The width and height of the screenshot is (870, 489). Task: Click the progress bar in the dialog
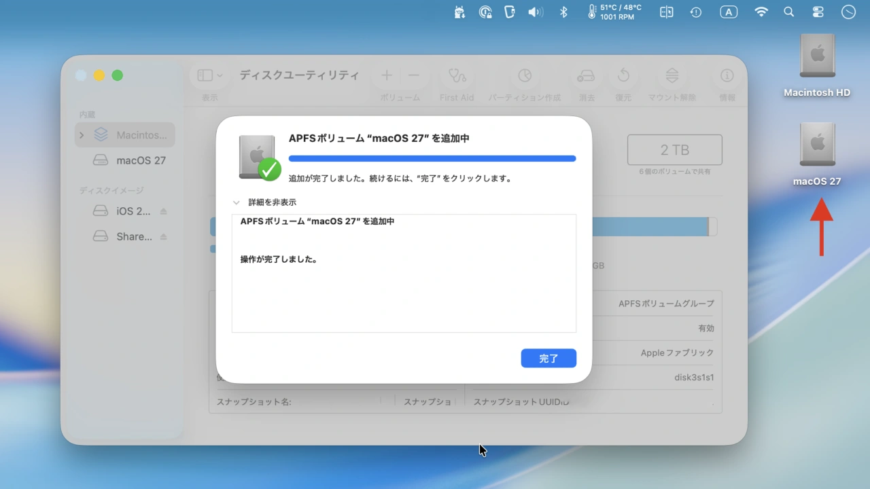click(432, 158)
